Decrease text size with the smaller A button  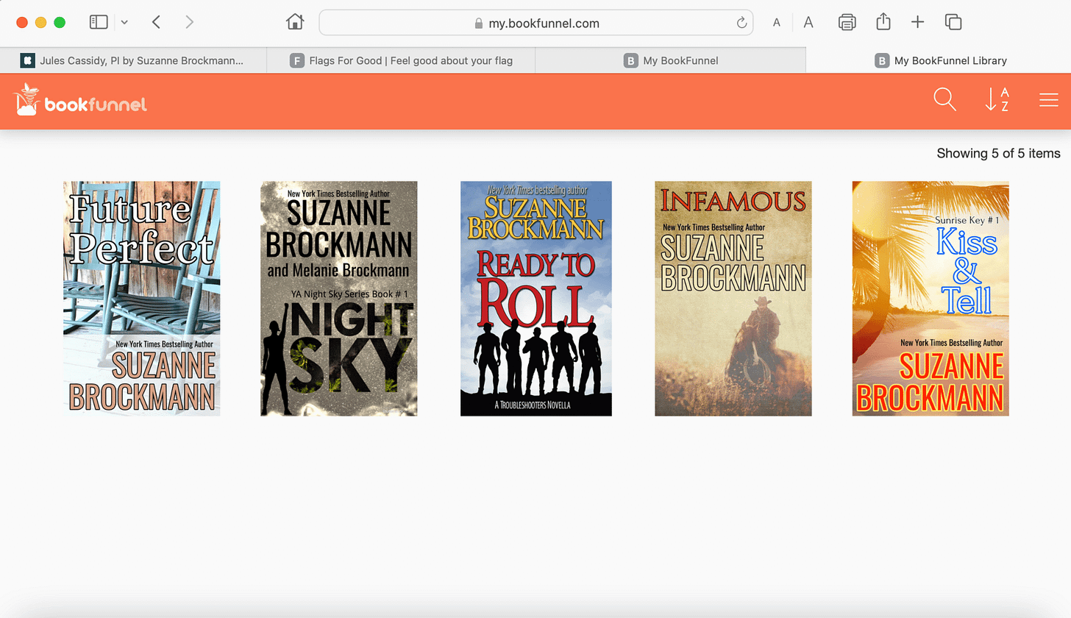point(775,23)
